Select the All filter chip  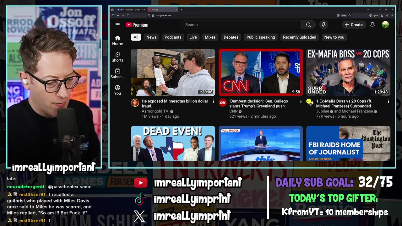(136, 37)
